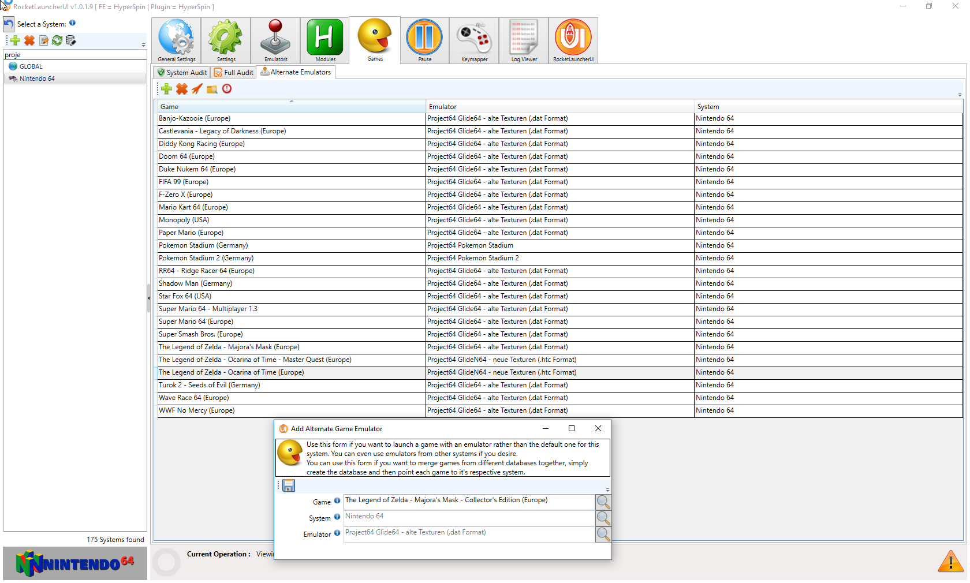This screenshot has width=970, height=583.
Task: Close the Add Alternate Game Emulator dialog
Action: pyautogui.click(x=598, y=428)
